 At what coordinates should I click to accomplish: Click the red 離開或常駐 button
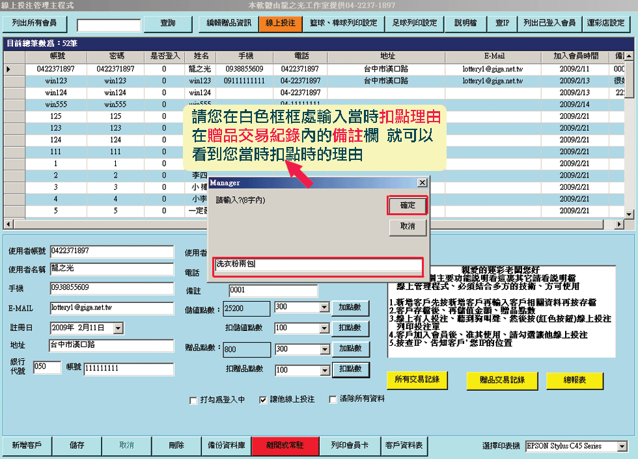click(285, 445)
